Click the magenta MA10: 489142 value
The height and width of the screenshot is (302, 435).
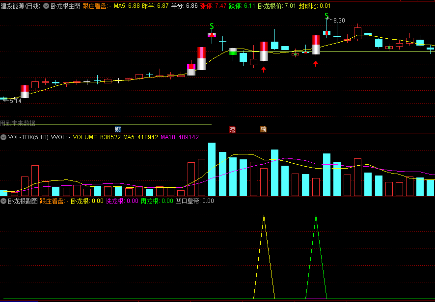[180, 137]
